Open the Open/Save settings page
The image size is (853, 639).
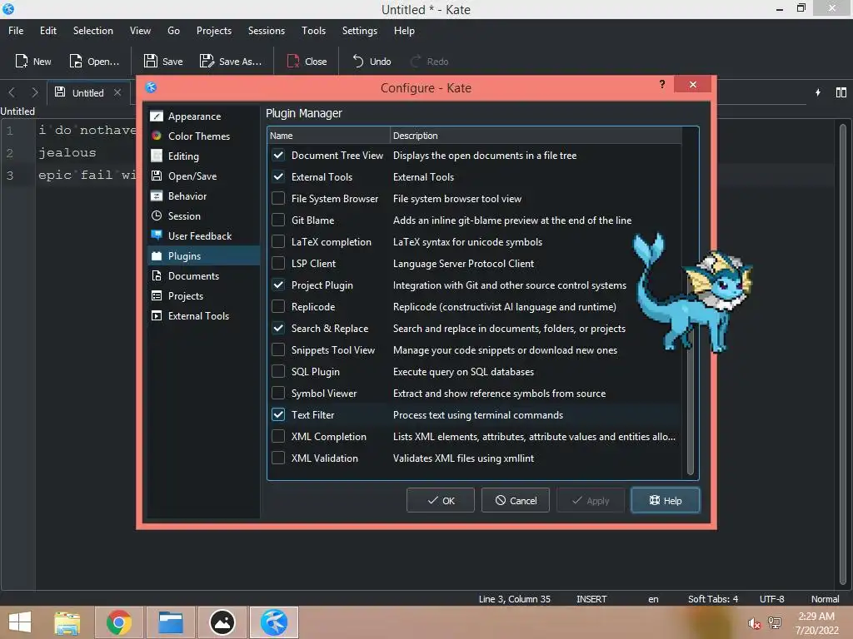click(x=203, y=176)
